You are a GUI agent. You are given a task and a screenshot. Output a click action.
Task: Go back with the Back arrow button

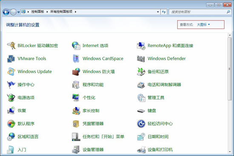click(x=6, y=12)
